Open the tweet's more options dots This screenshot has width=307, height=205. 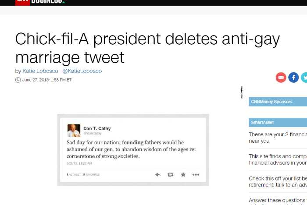(x=196, y=174)
